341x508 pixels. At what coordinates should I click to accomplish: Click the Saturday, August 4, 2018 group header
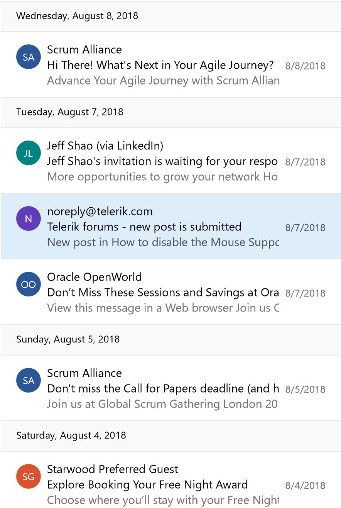[x=71, y=435]
